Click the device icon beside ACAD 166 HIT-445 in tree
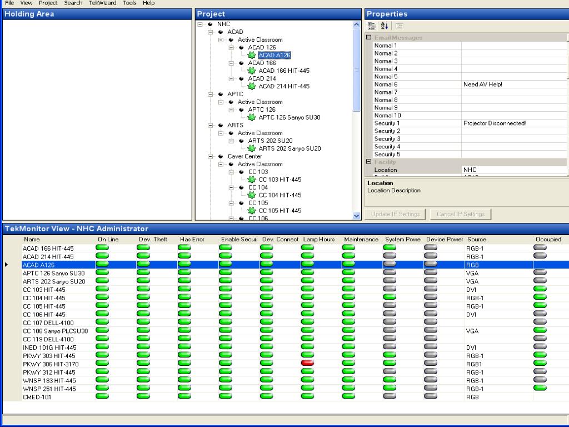Image resolution: width=569 pixels, height=427 pixels. pos(252,71)
